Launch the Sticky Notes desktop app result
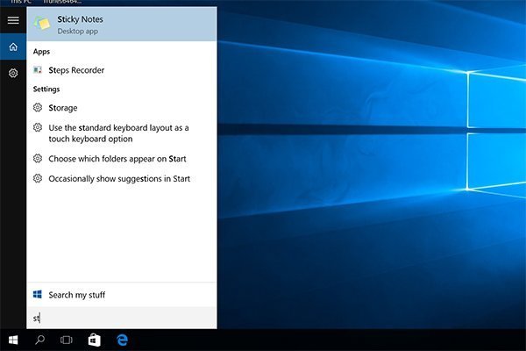The height and width of the screenshot is (351, 526). [122, 25]
